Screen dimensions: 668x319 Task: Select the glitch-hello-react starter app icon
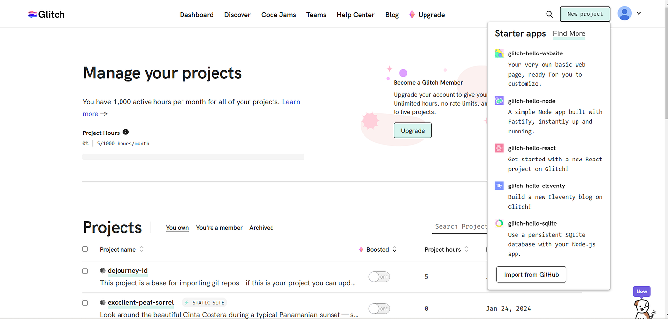[499, 148]
